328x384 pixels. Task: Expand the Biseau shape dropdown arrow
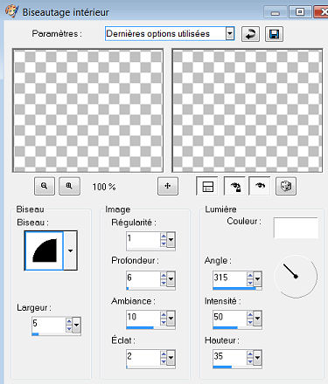[70, 250]
